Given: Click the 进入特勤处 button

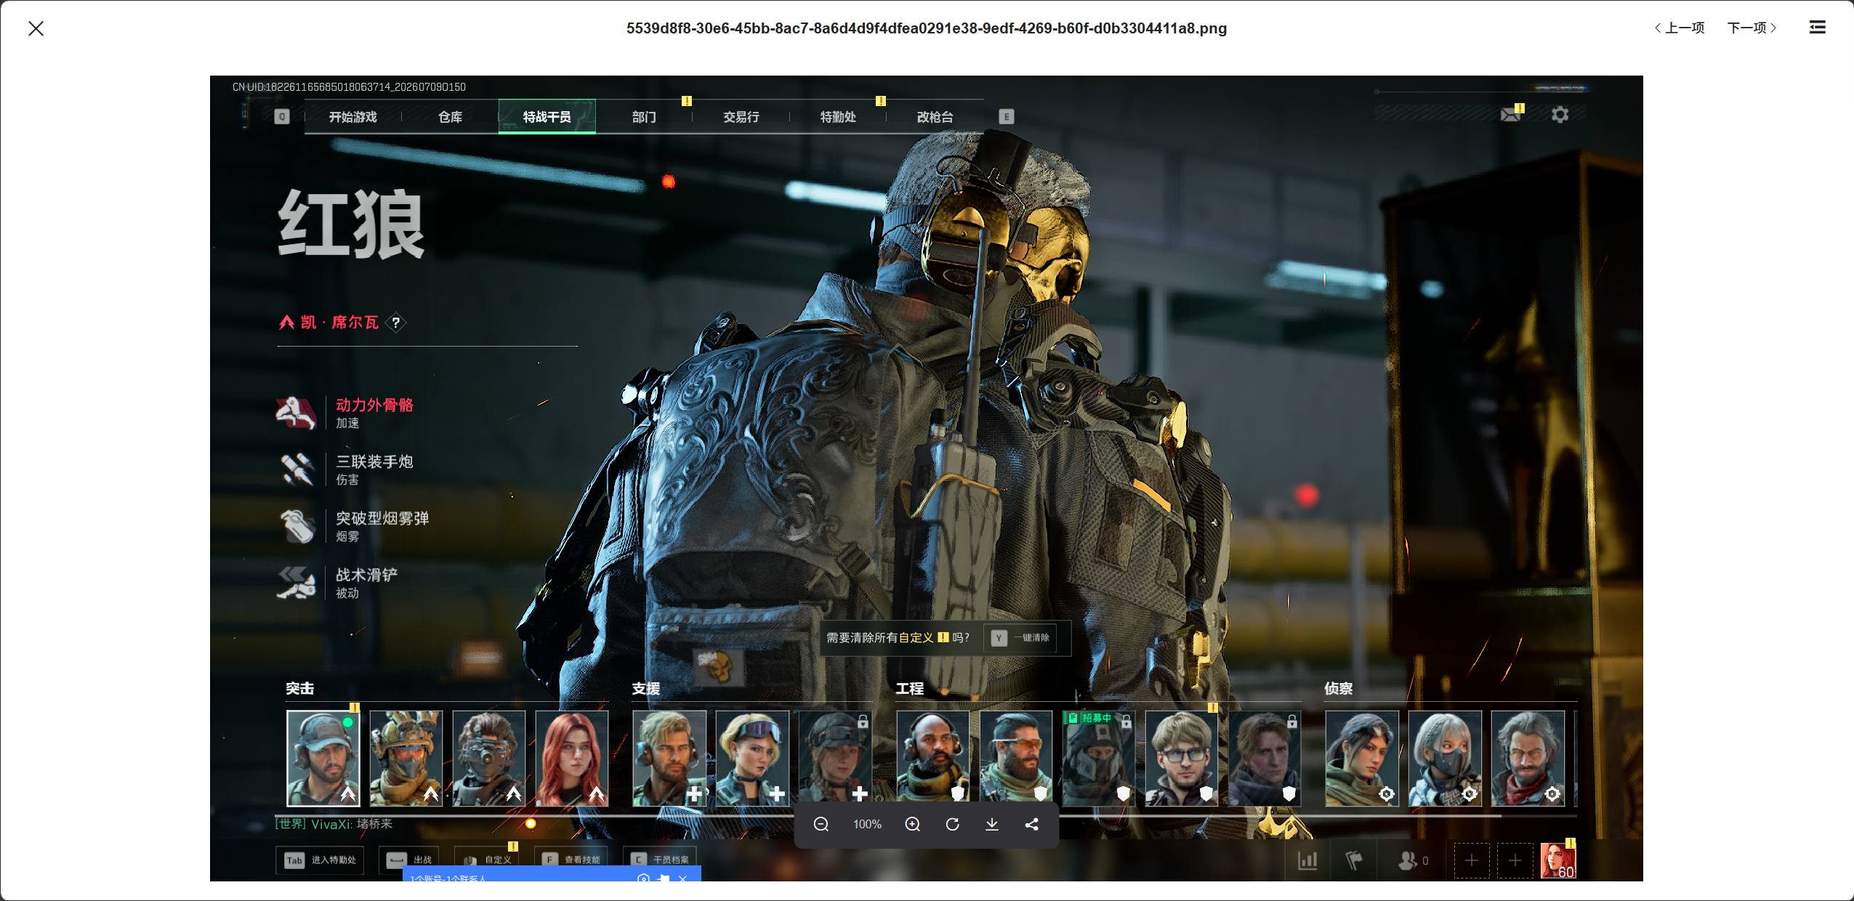Looking at the screenshot, I should [x=320, y=860].
